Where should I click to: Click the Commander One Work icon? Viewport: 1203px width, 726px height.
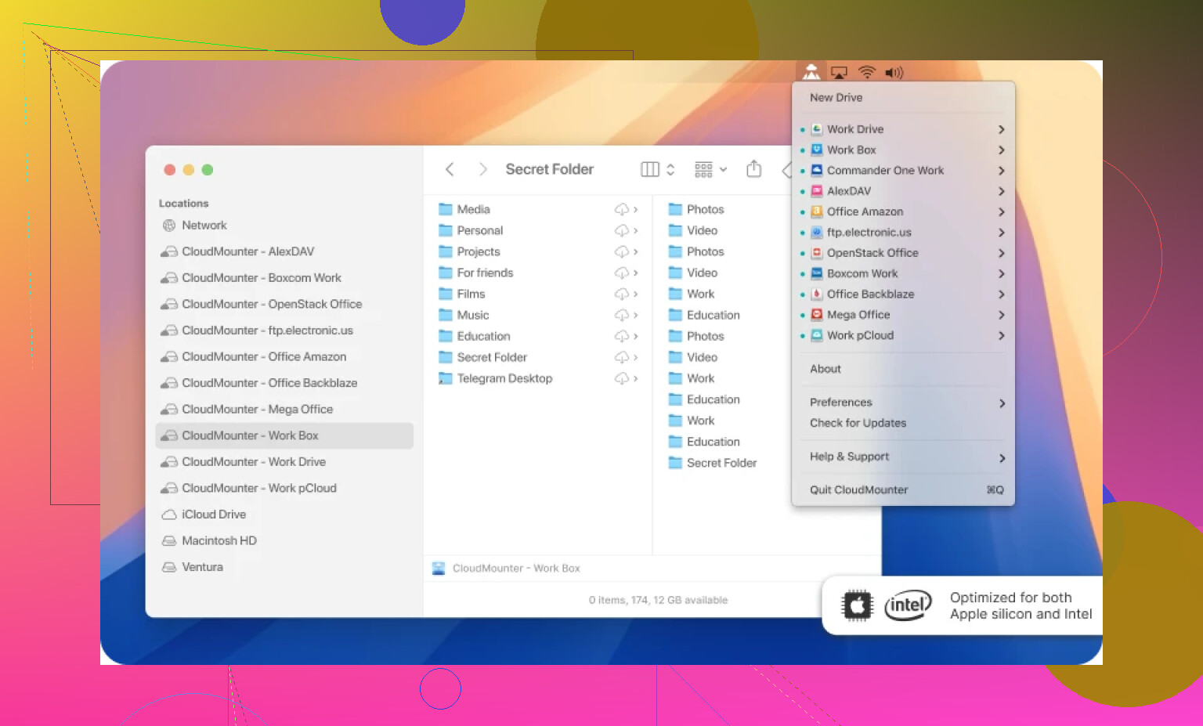[817, 170]
